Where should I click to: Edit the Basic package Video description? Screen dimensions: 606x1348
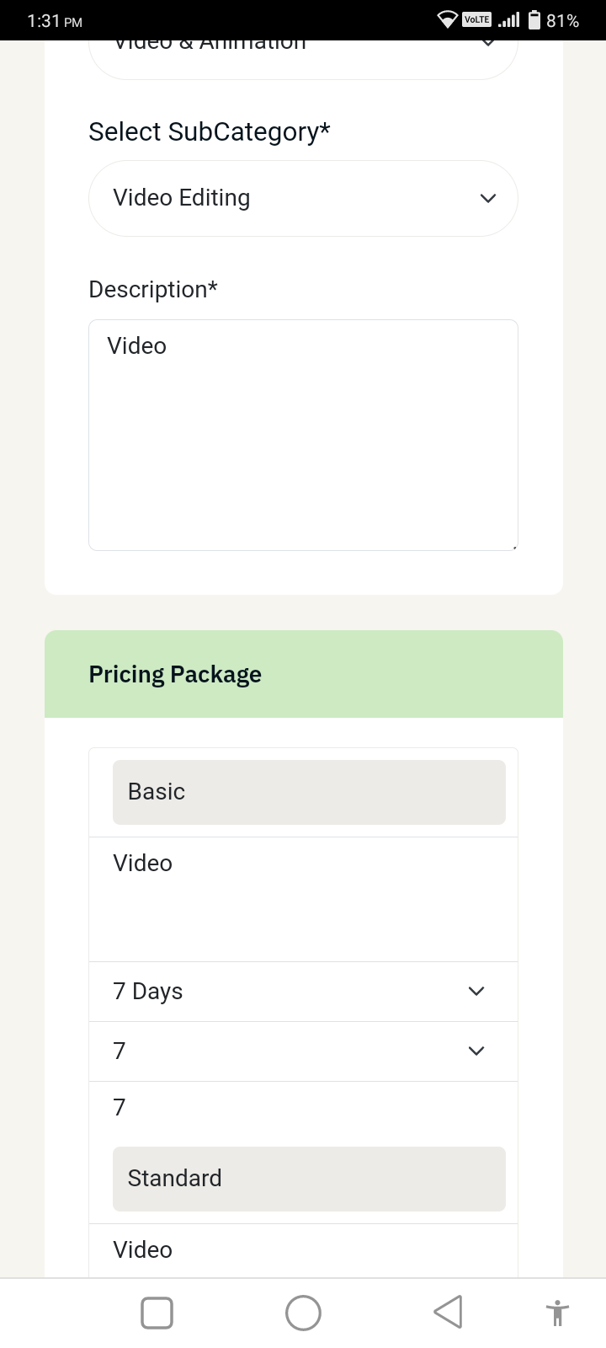[x=303, y=898]
